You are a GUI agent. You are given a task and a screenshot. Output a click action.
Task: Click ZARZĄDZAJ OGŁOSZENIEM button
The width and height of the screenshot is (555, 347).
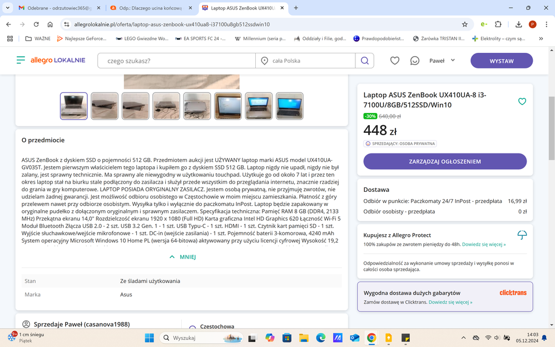click(445, 161)
